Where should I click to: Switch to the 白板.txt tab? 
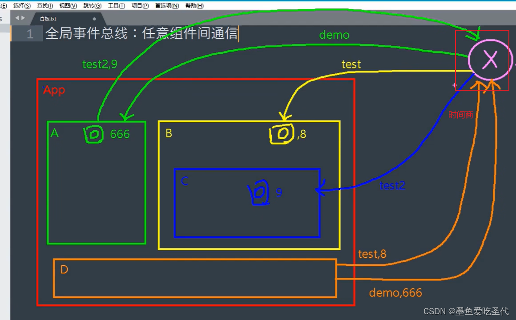pos(48,19)
